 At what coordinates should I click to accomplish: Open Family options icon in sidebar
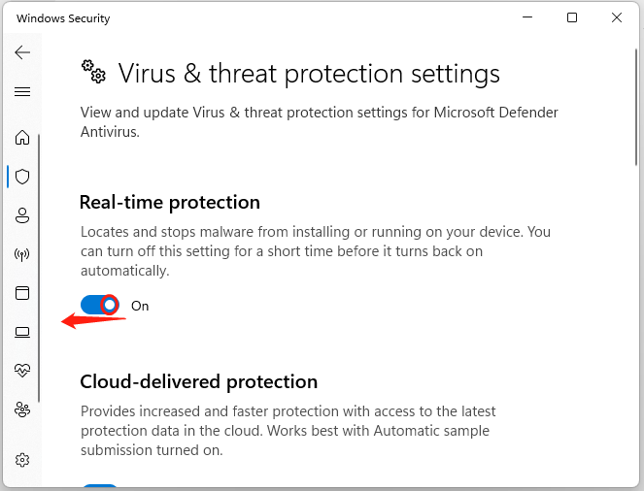click(22, 409)
